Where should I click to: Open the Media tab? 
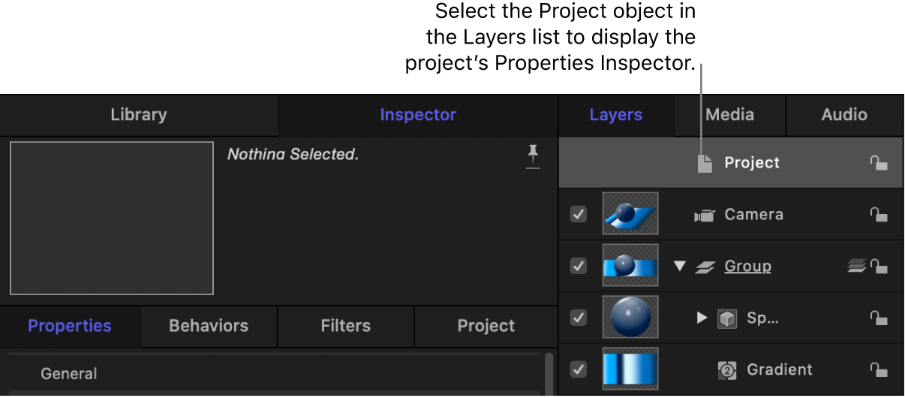729,115
